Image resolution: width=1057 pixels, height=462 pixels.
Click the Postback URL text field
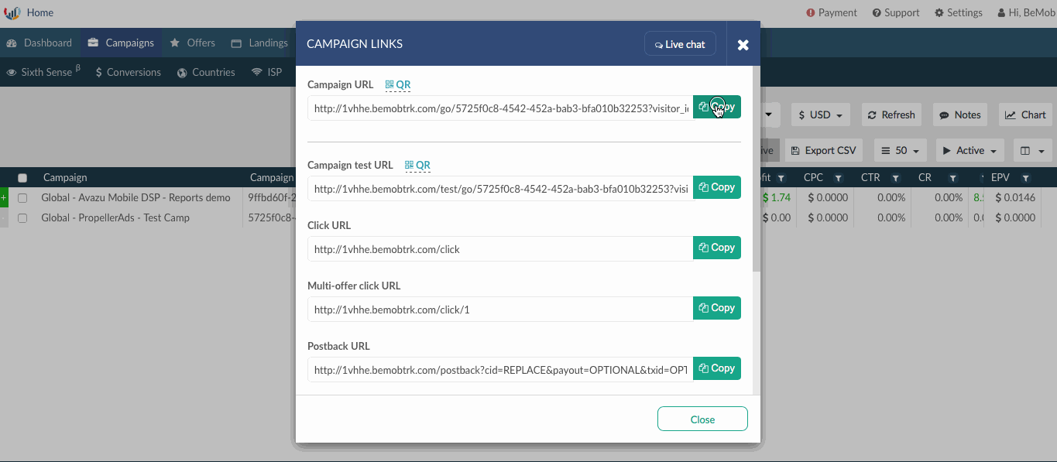(500, 370)
